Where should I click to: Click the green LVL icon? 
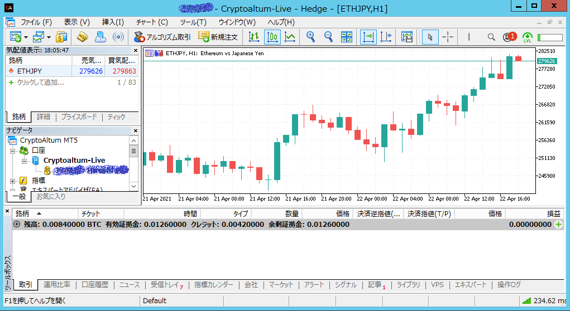[527, 37]
